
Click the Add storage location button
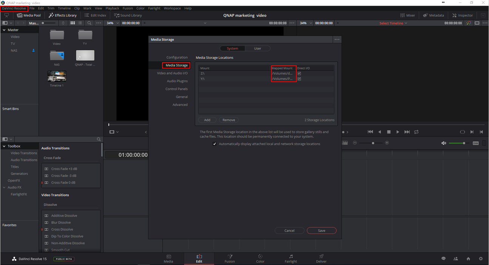[x=207, y=120]
